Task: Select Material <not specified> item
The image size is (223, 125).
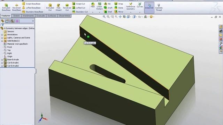Action: (16, 44)
